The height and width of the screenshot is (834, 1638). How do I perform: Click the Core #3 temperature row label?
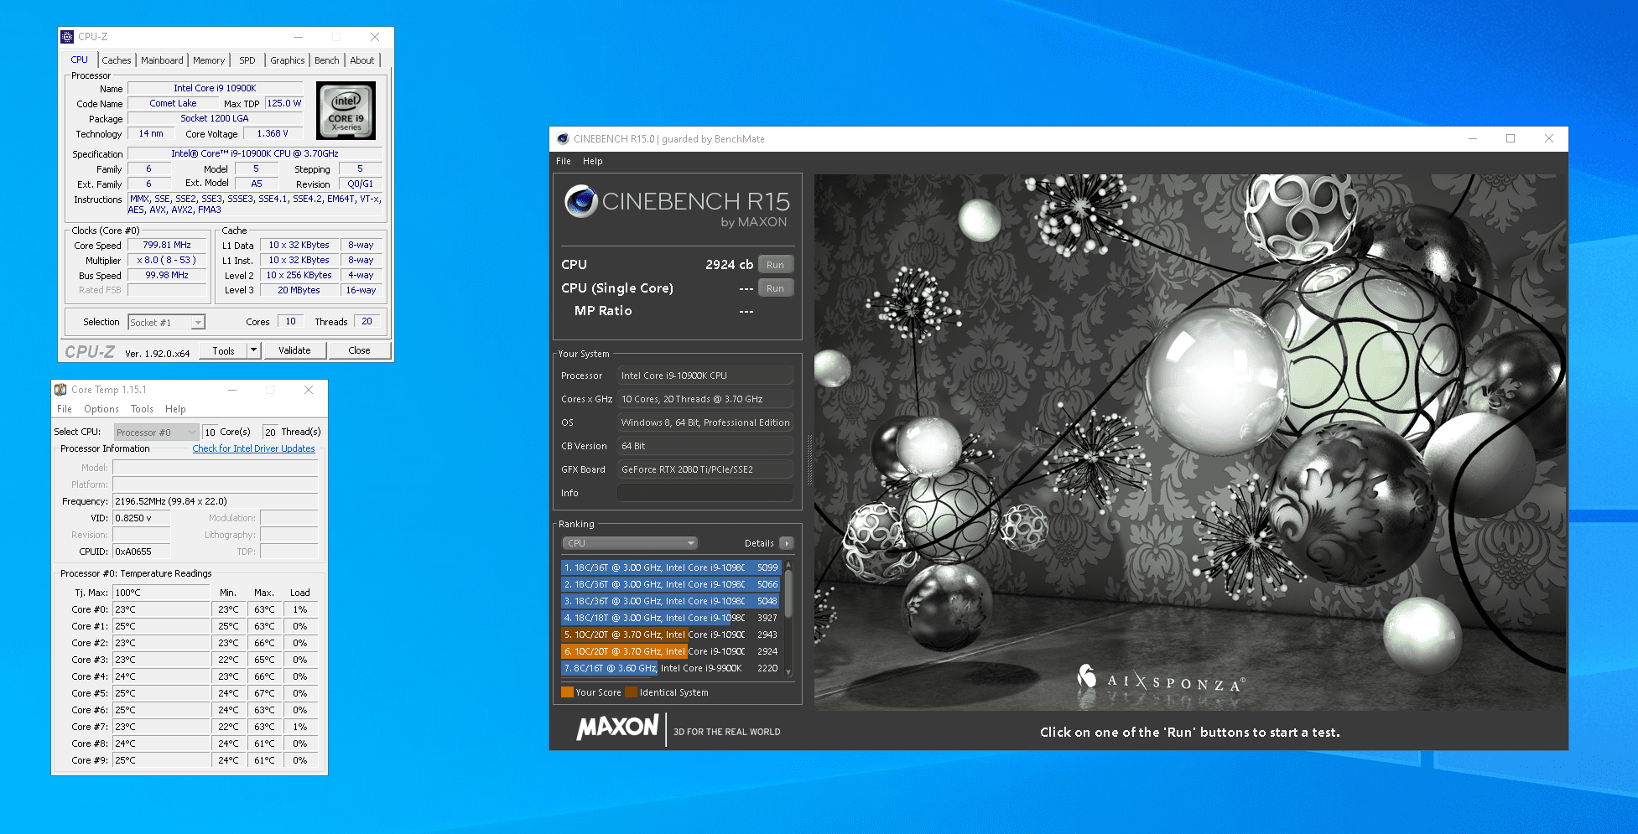click(89, 660)
